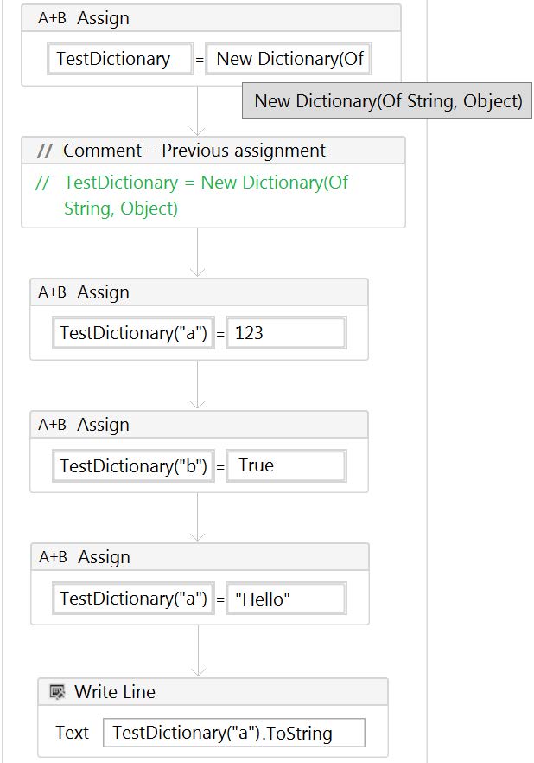Image resolution: width=534 pixels, height=763 pixels.
Task: Click the TestDictionary("b") target field
Action: [x=133, y=466]
